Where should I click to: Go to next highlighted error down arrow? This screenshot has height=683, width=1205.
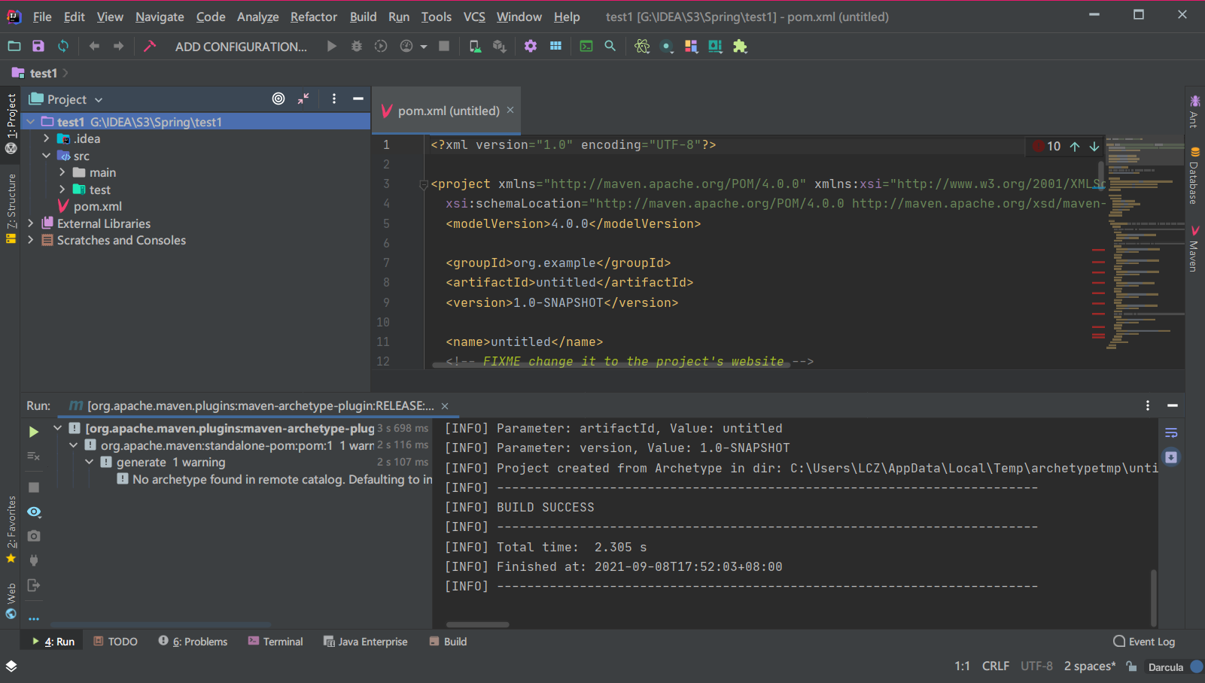[x=1094, y=146]
